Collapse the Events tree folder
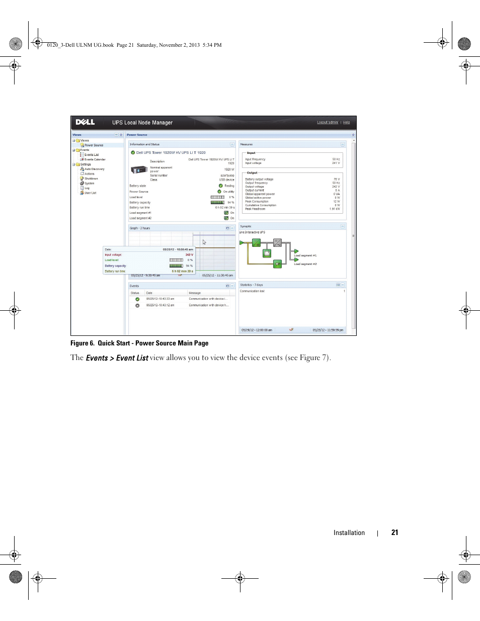The width and height of the screenshot is (480, 621). (x=74, y=150)
